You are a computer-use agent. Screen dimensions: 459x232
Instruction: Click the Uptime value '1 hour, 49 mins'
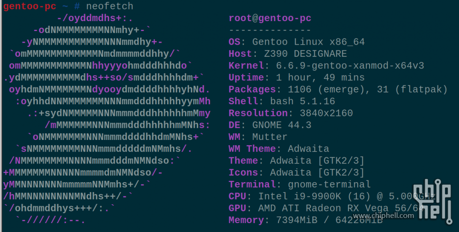point(320,77)
